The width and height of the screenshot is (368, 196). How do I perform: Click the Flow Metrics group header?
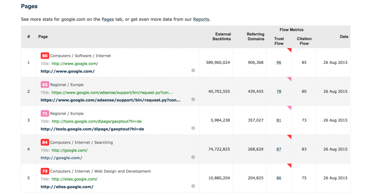point(291,30)
